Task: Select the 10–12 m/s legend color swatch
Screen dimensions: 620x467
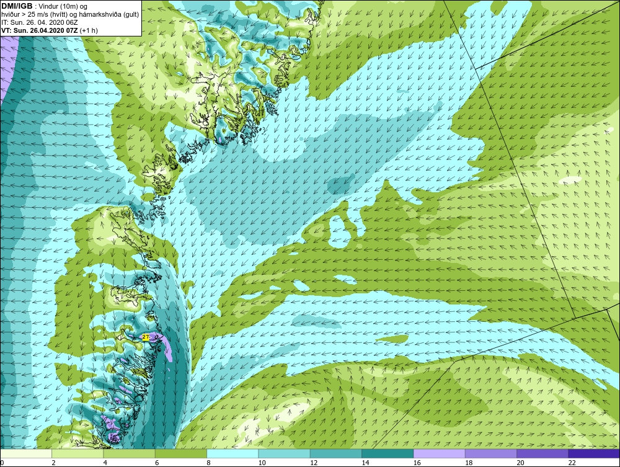Action: [284, 453]
